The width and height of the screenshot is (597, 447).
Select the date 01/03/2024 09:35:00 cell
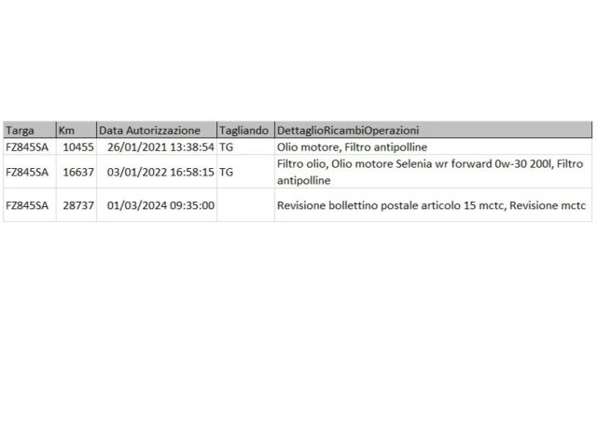(x=157, y=205)
